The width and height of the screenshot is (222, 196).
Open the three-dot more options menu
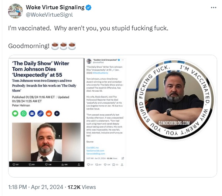click(x=213, y=7)
